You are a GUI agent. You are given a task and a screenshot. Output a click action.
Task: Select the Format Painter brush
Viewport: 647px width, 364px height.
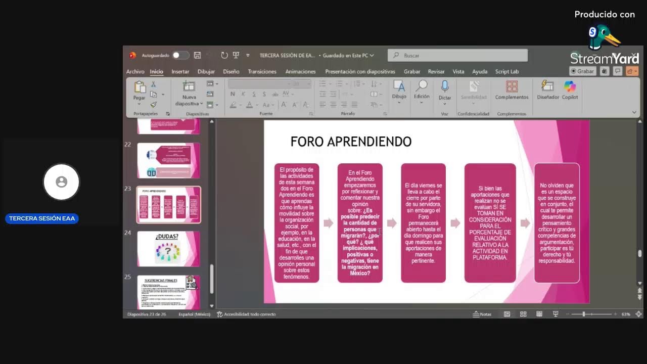pos(154,105)
